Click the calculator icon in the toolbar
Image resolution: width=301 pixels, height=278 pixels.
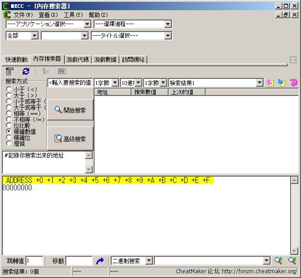(x=9, y=71)
